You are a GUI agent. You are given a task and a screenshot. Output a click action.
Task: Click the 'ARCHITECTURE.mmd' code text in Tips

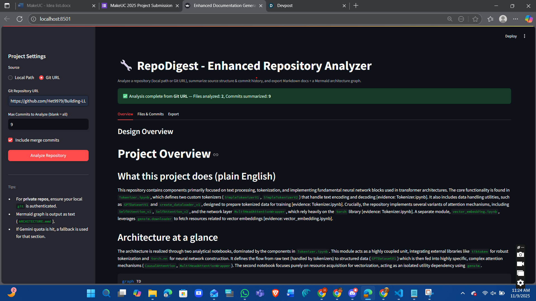tap(35, 221)
